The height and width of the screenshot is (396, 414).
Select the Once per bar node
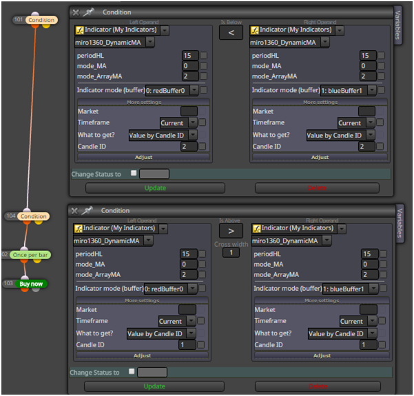coord(30,255)
